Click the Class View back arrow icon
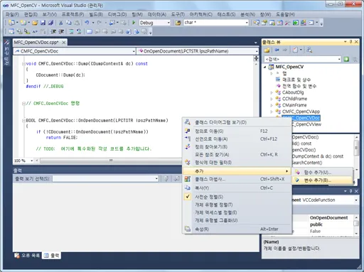 click(277, 50)
